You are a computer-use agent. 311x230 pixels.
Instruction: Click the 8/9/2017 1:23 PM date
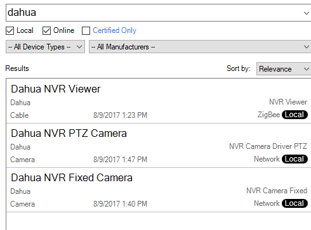(120, 115)
